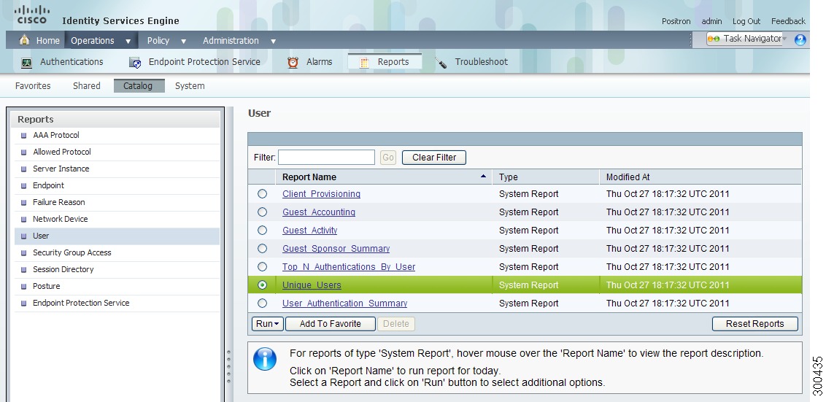This screenshot has height=402, width=826.
Task: Open the Run dropdown button
Action: click(x=268, y=323)
